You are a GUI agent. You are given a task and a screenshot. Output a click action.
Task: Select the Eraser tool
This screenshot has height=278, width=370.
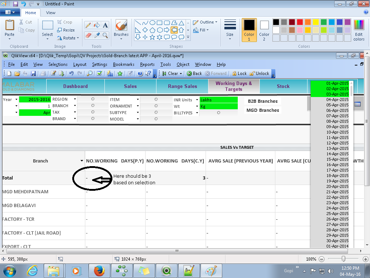coord(88,35)
